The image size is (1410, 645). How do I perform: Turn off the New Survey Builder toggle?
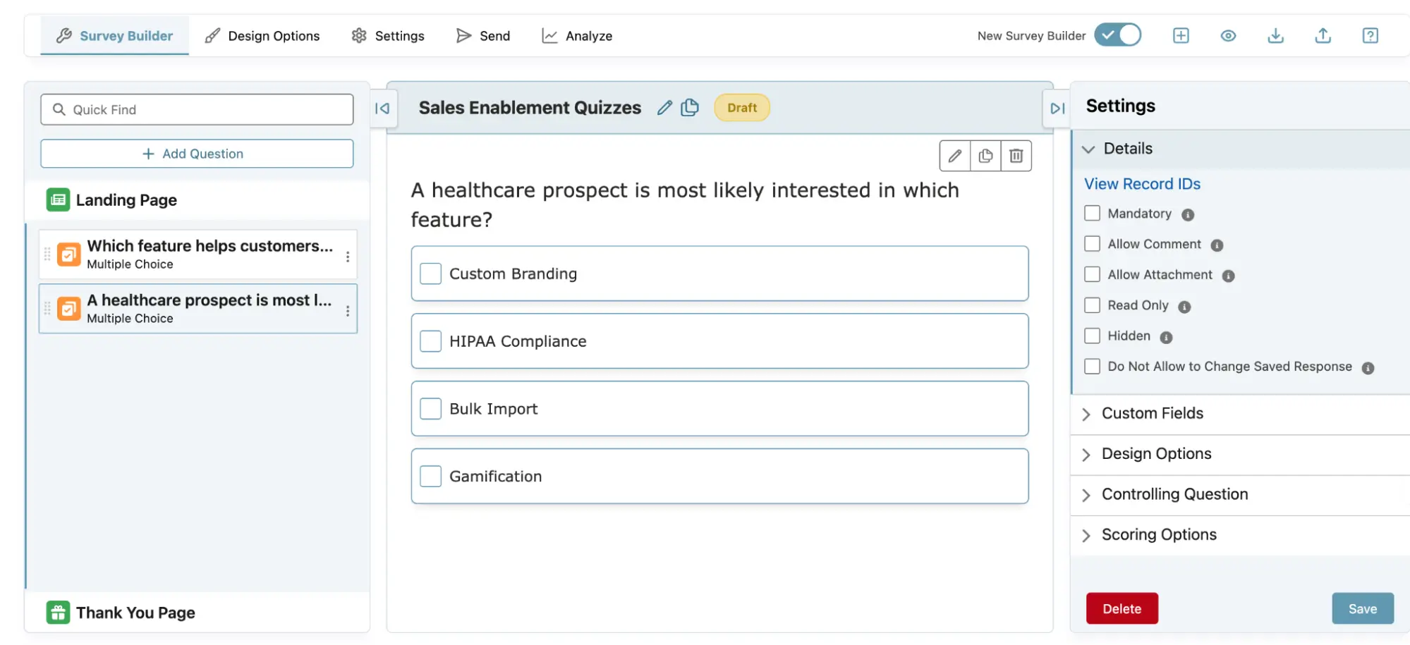coord(1117,35)
